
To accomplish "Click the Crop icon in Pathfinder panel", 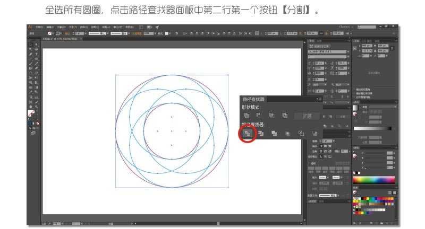I will (x=287, y=133).
